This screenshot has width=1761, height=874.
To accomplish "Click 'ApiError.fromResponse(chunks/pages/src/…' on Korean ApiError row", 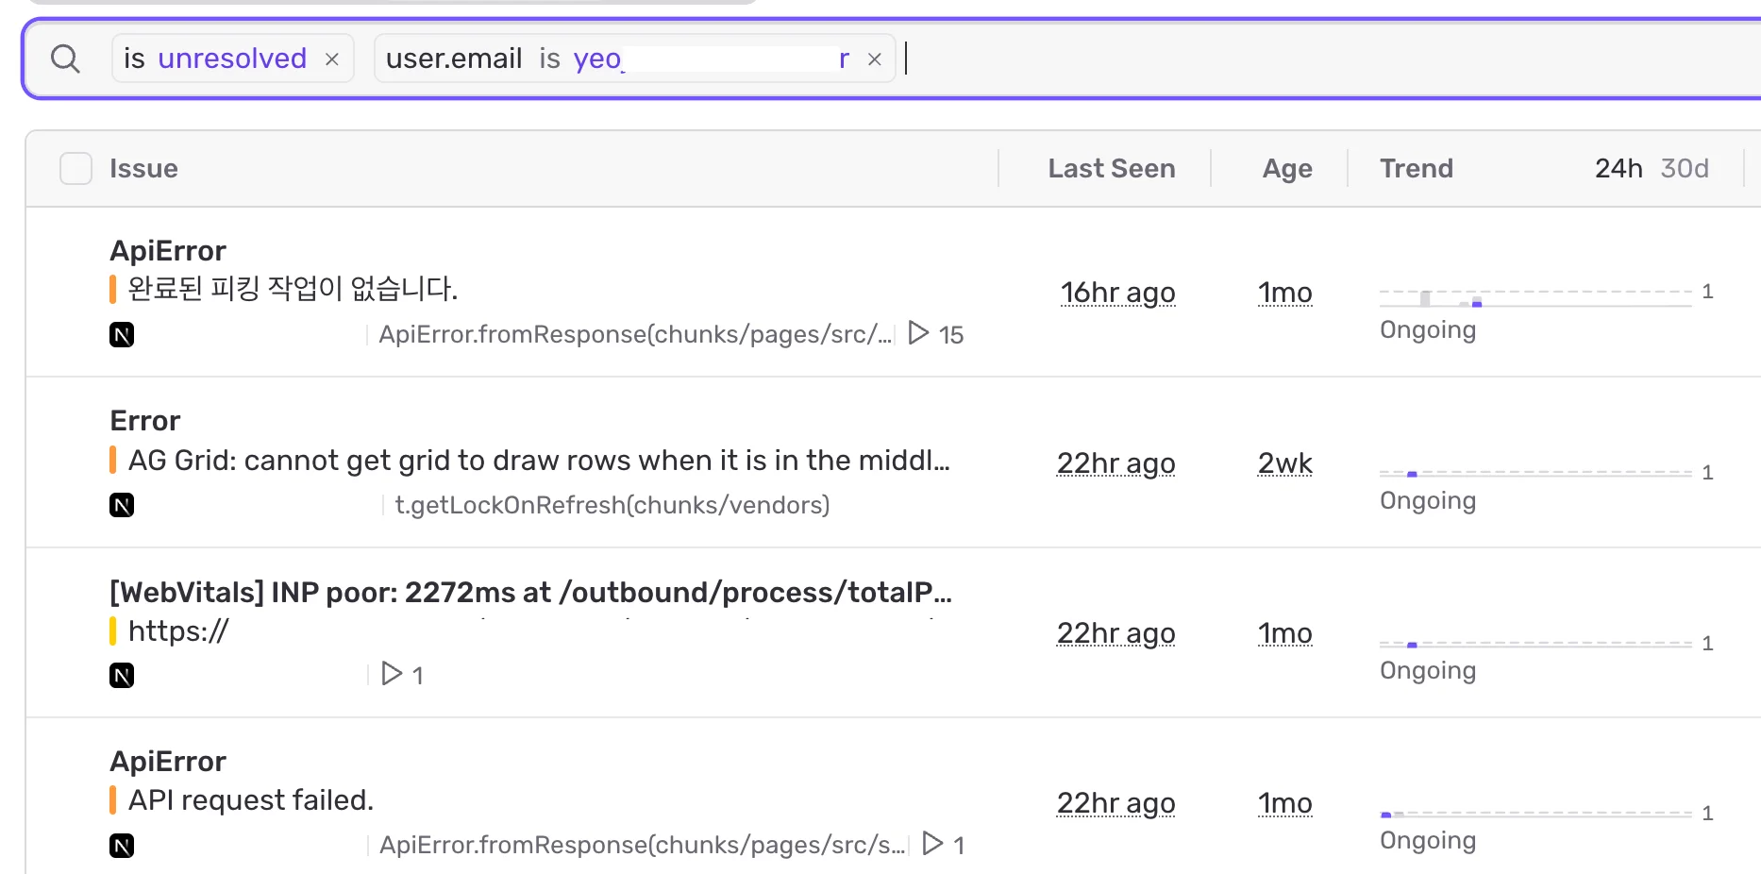I will (x=635, y=334).
